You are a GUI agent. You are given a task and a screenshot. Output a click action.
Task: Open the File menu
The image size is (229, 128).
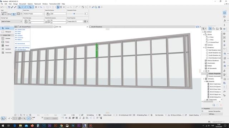click(x=2, y=4)
